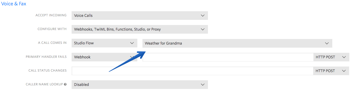Image resolution: width=357 pixels, height=92 pixels.
Task: Click the A Call Comes In label
Action: tap(52, 43)
